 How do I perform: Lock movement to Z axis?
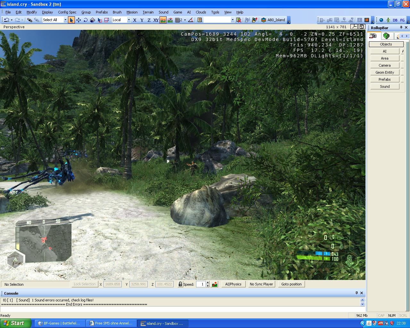[x=149, y=20]
